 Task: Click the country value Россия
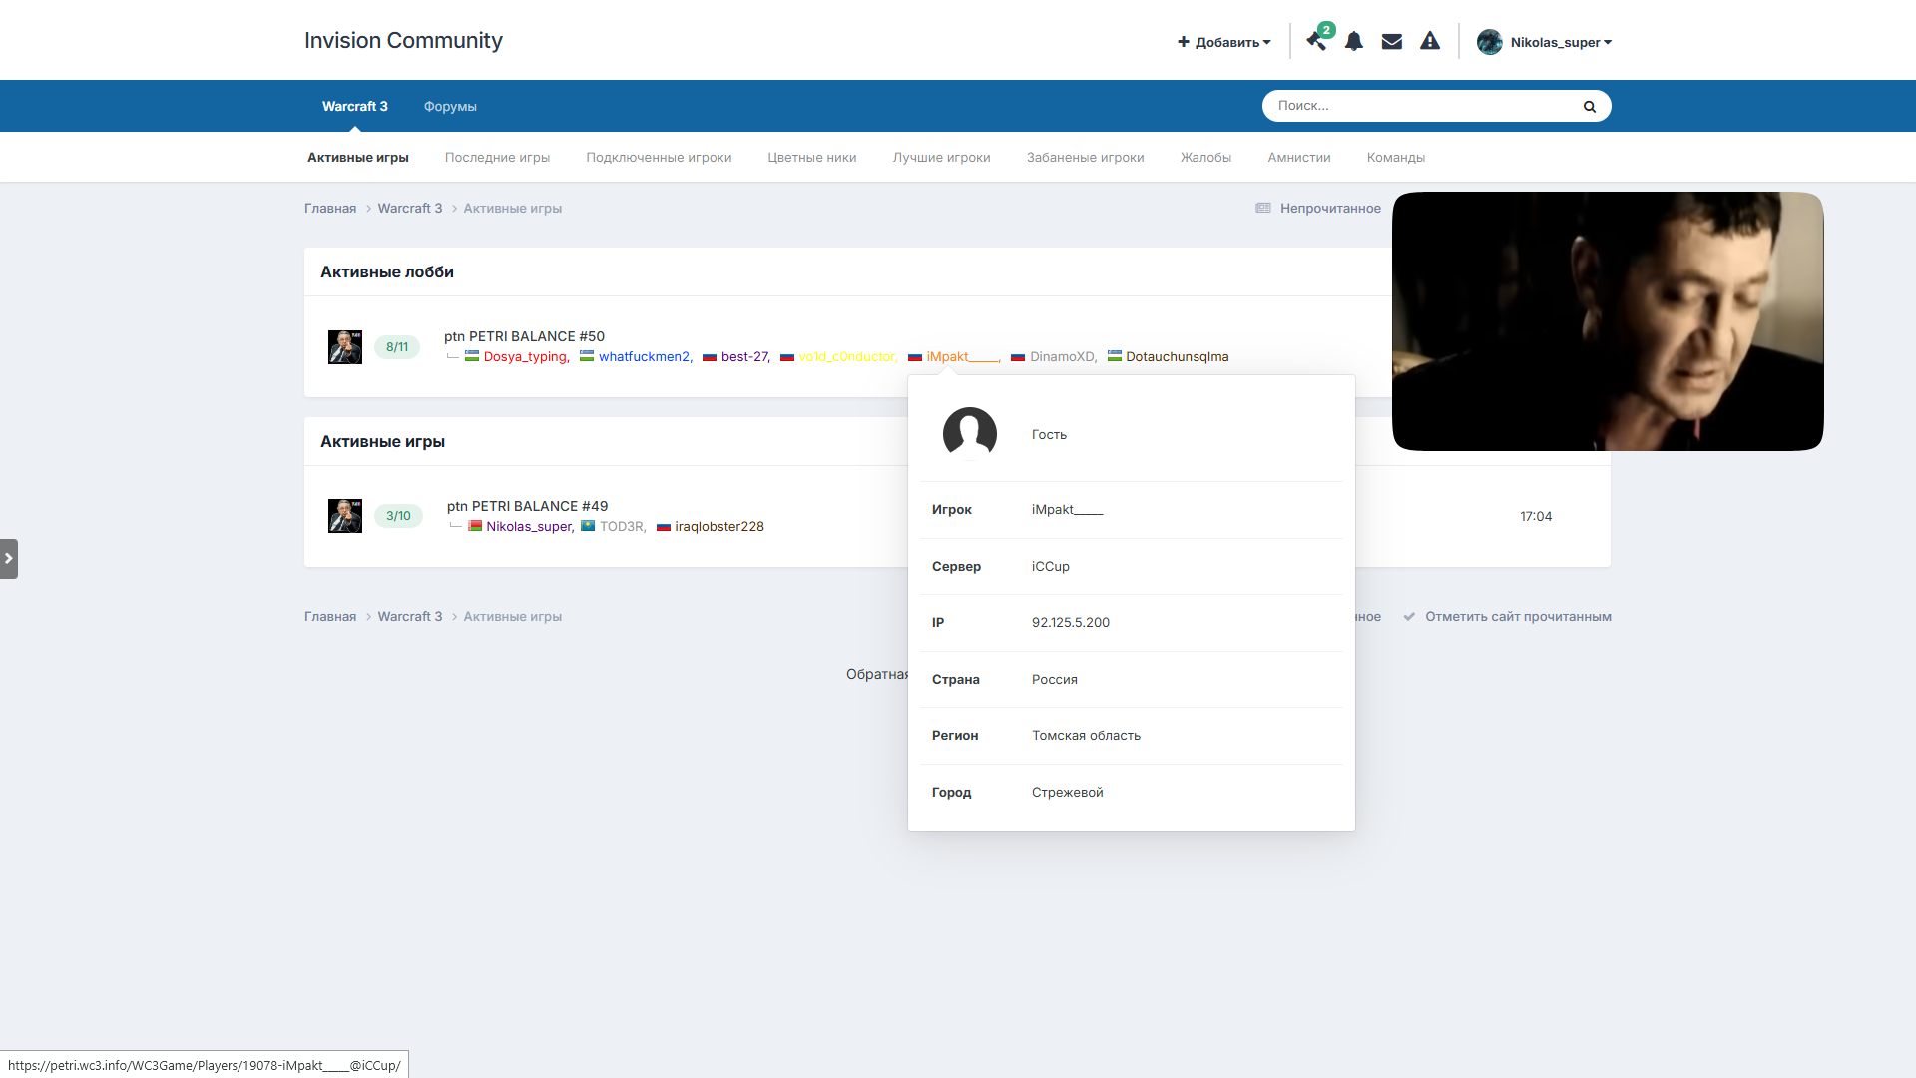[1055, 679]
